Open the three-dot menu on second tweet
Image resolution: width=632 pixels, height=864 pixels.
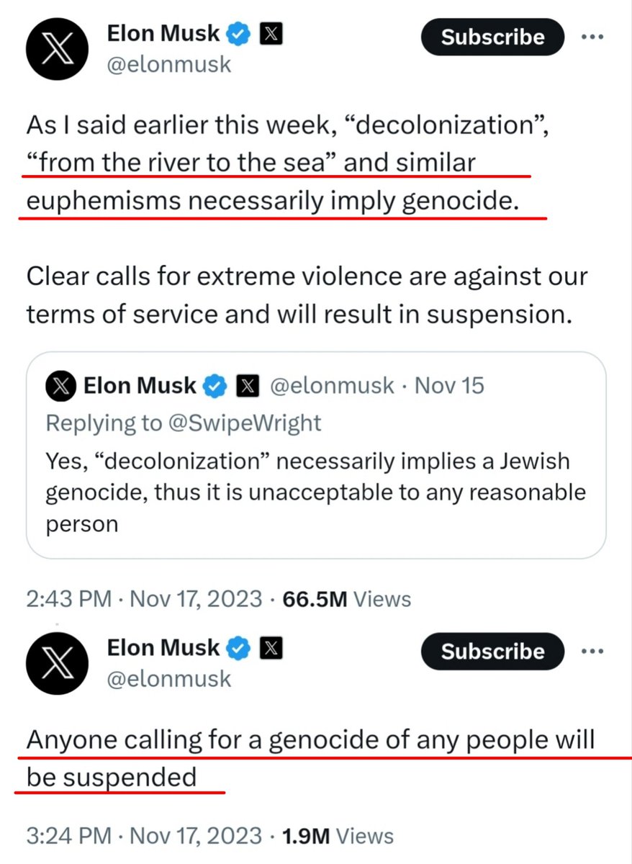pyautogui.click(x=592, y=652)
